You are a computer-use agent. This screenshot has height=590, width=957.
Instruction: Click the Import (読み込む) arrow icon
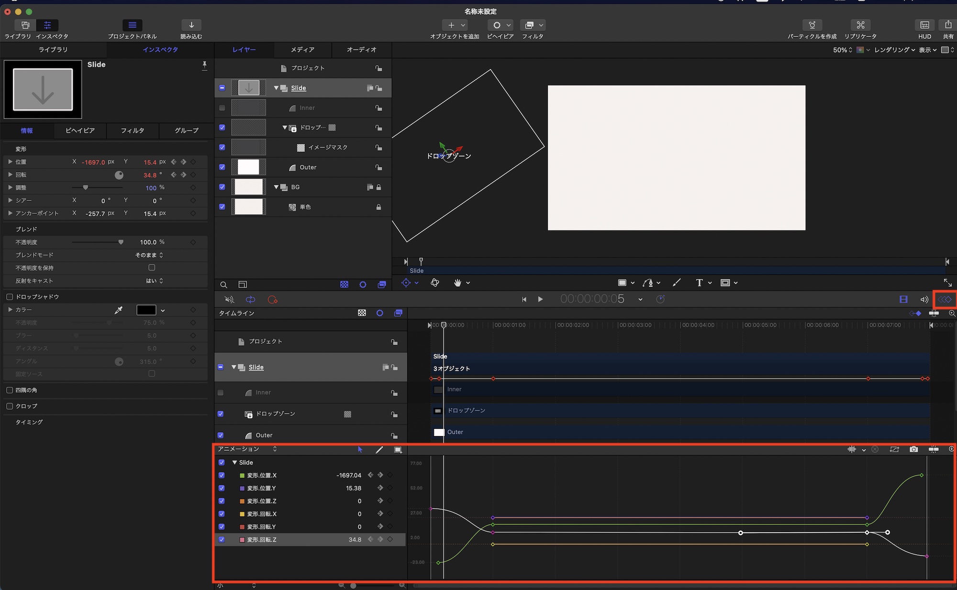tap(191, 25)
